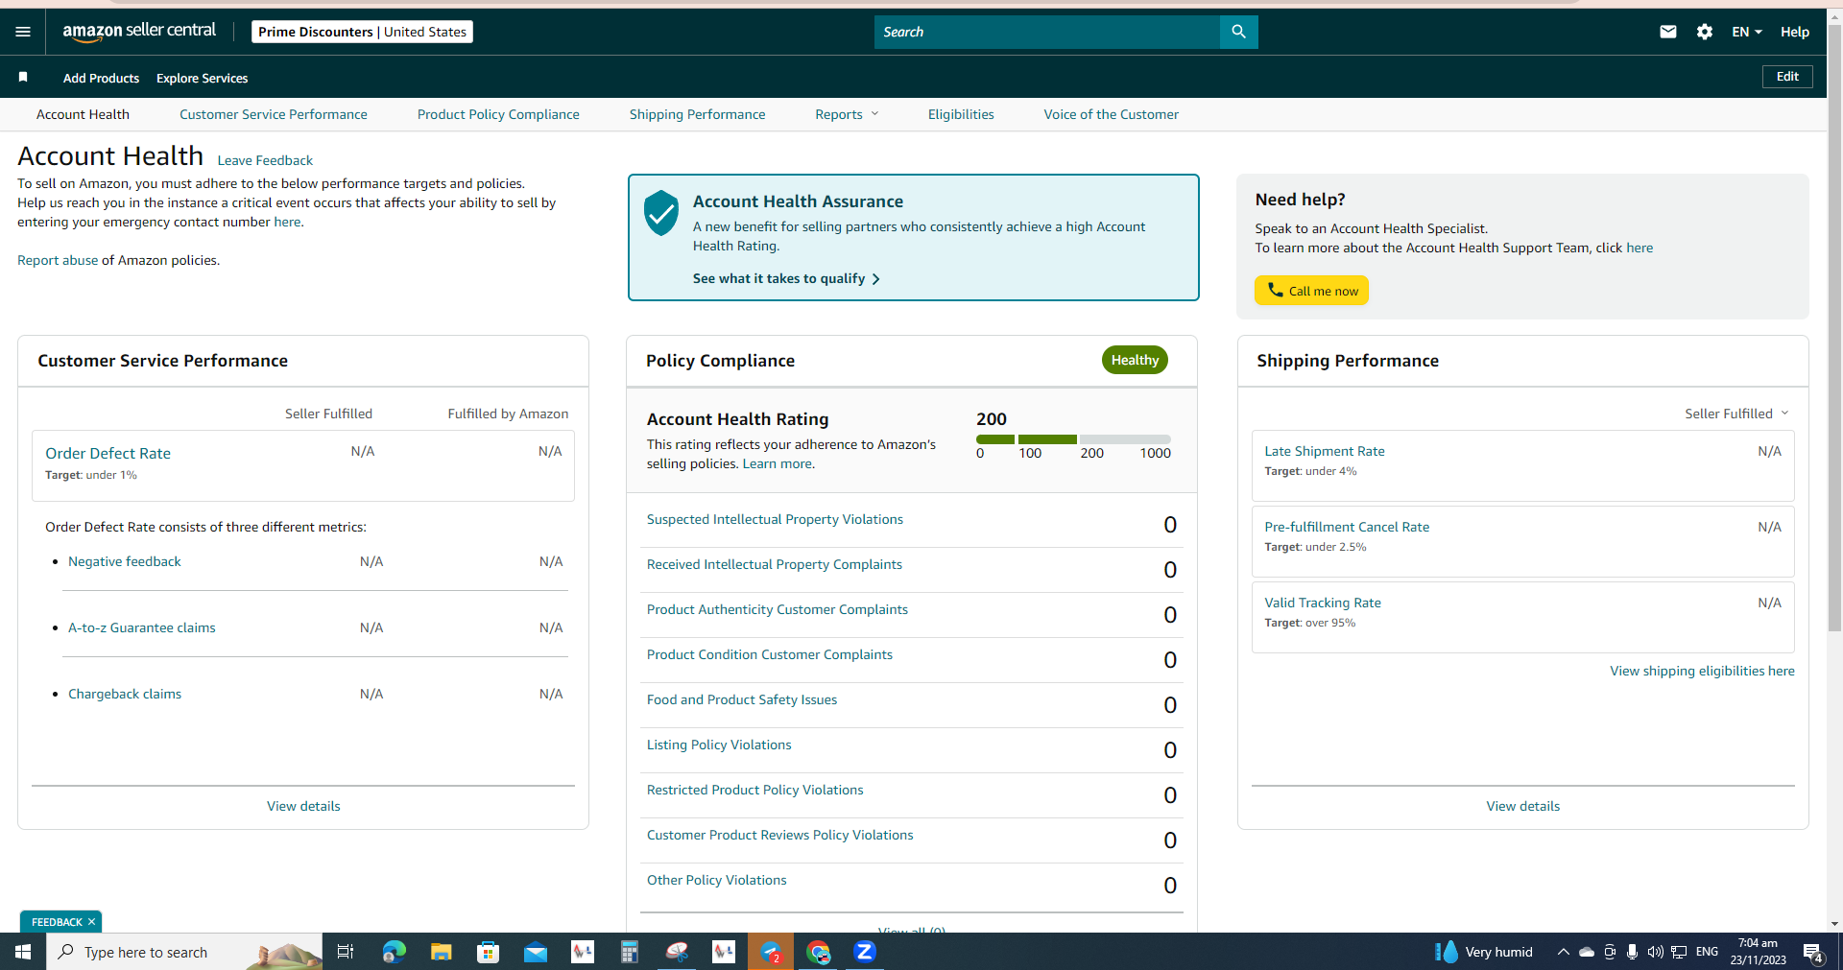The height and width of the screenshot is (970, 1843).
Task: Click the Edit button
Action: tap(1787, 77)
